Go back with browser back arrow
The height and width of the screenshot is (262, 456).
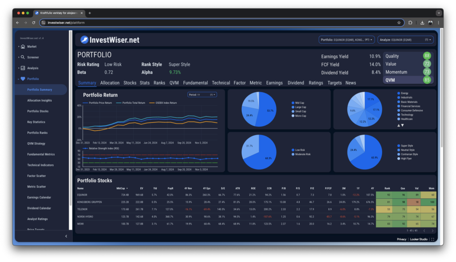(18, 23)
